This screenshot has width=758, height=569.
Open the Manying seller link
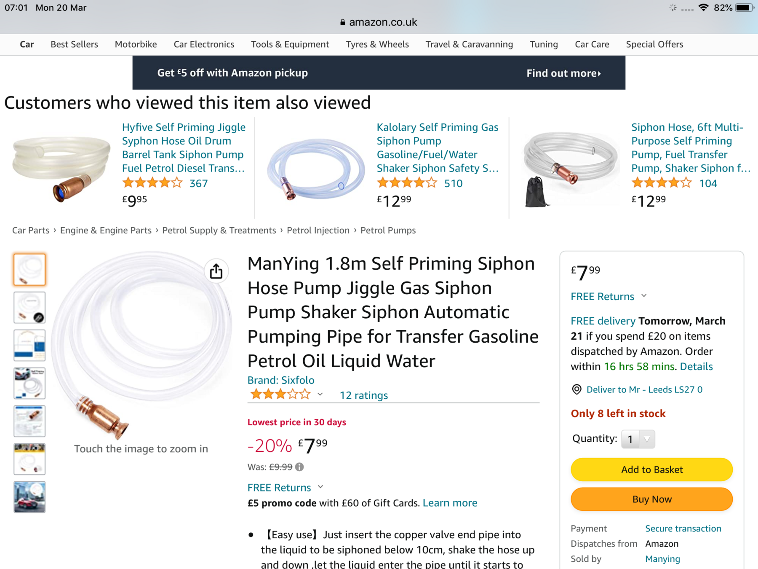662,559
